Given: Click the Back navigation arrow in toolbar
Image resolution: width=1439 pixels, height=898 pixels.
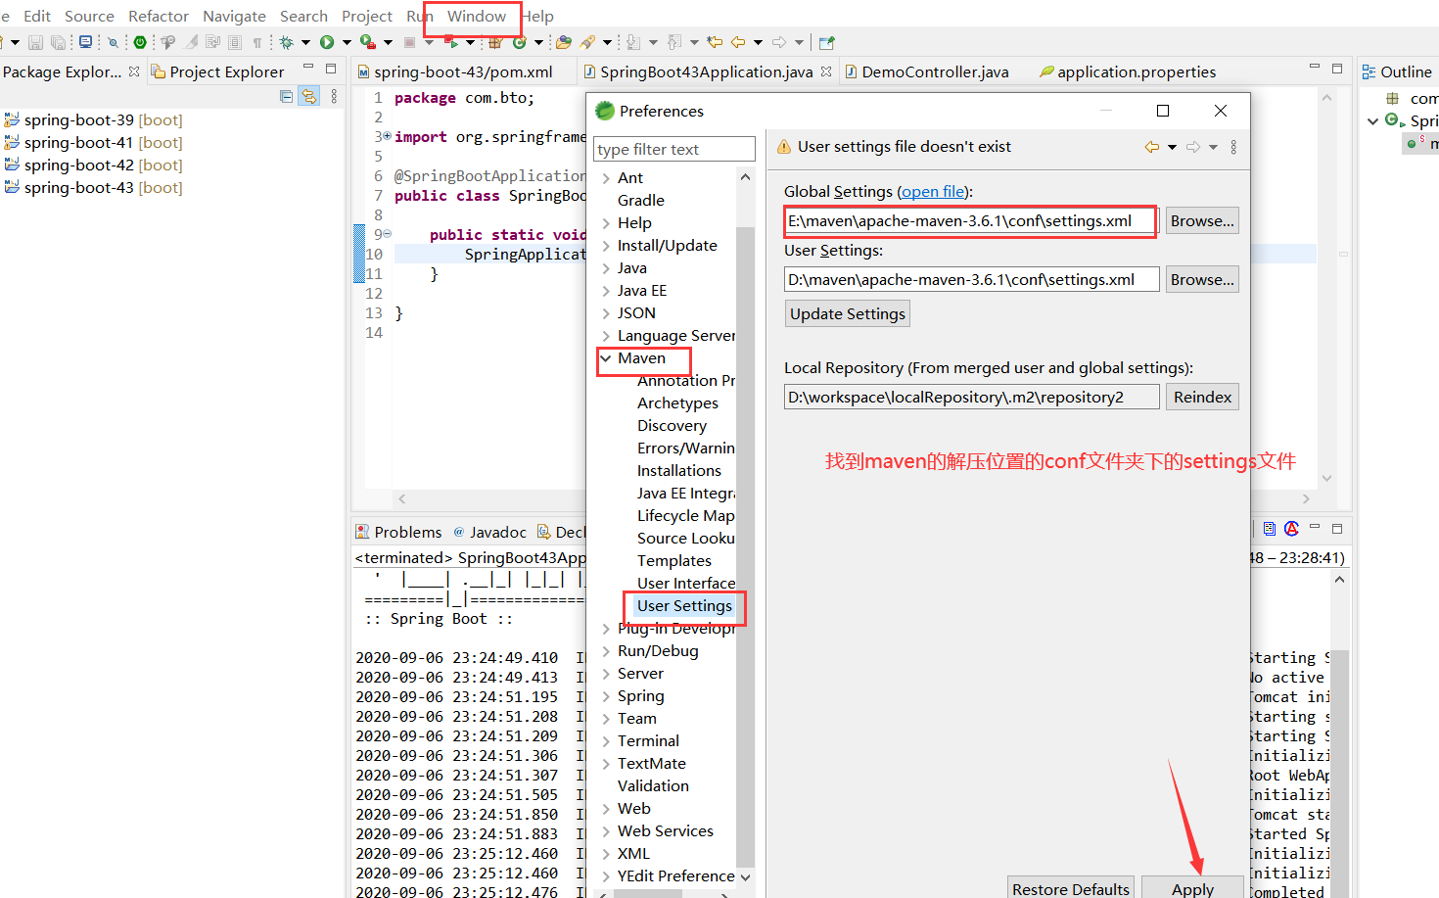Looking at the screenshot, I should (738, 42).
